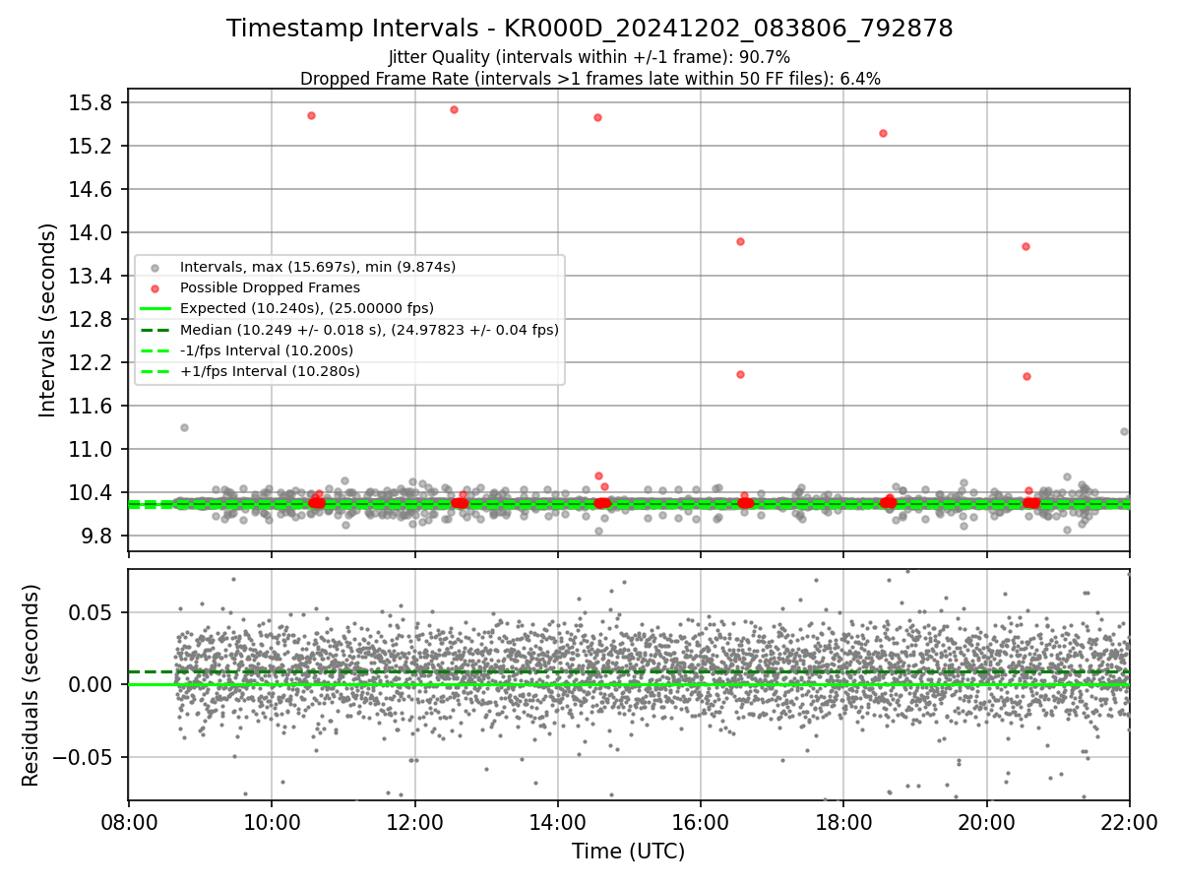Click the red dropped-frame point near 10:30 at 15.6
Image resolution: width=1181 pixels, height=886 pixels.
coord(311,115)
